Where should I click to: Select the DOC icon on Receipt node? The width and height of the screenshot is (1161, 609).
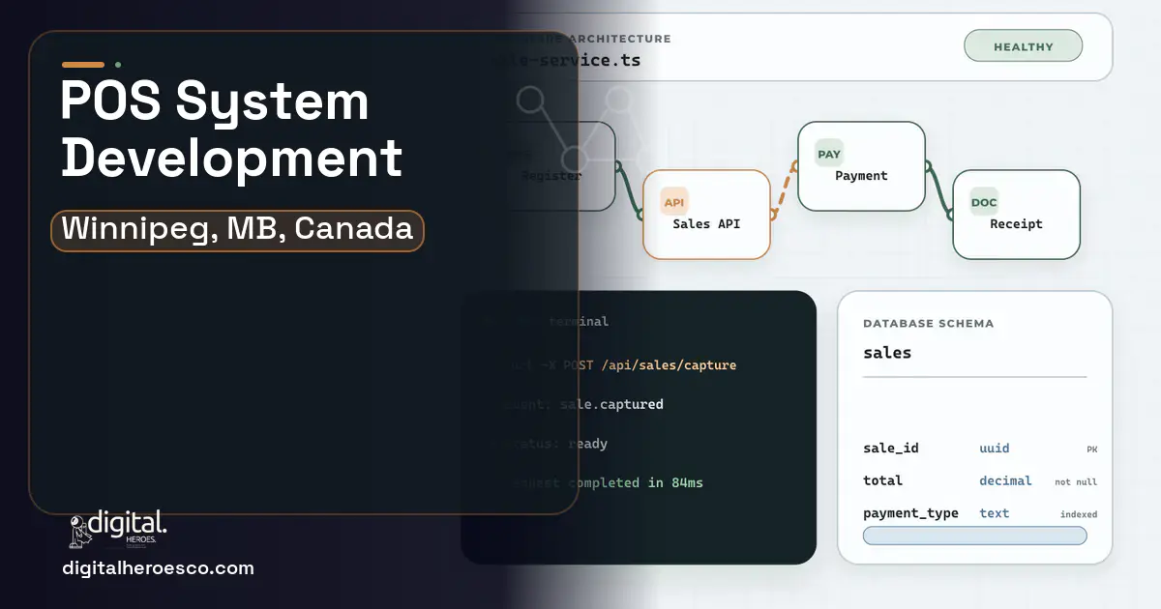984,202
